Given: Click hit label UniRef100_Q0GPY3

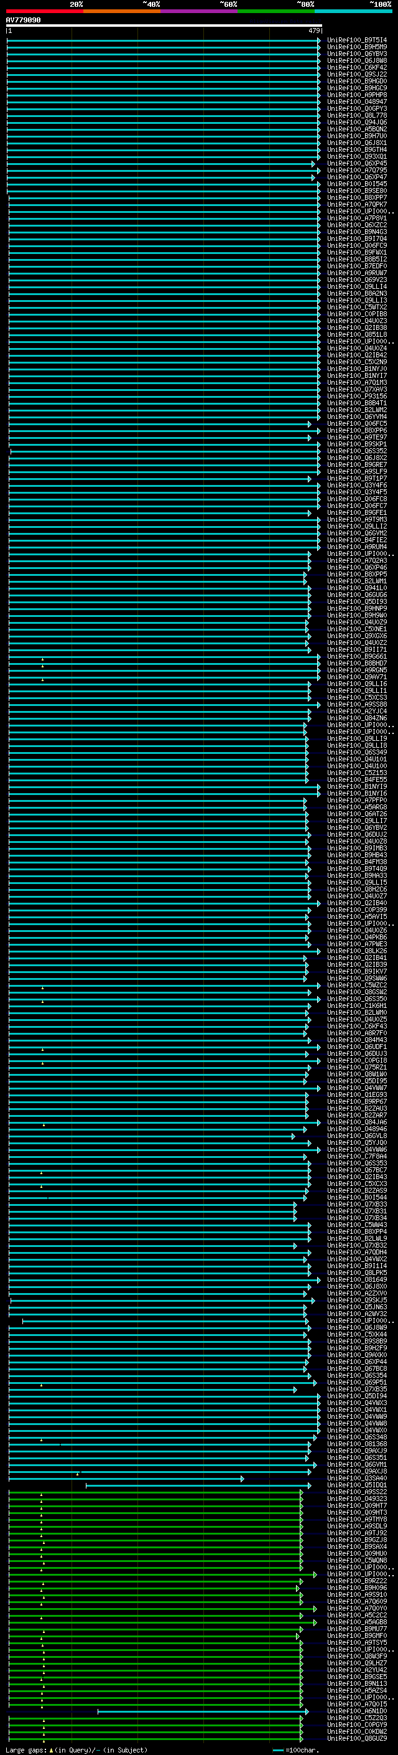Looking at the screenshot, I should pos(356,108).
